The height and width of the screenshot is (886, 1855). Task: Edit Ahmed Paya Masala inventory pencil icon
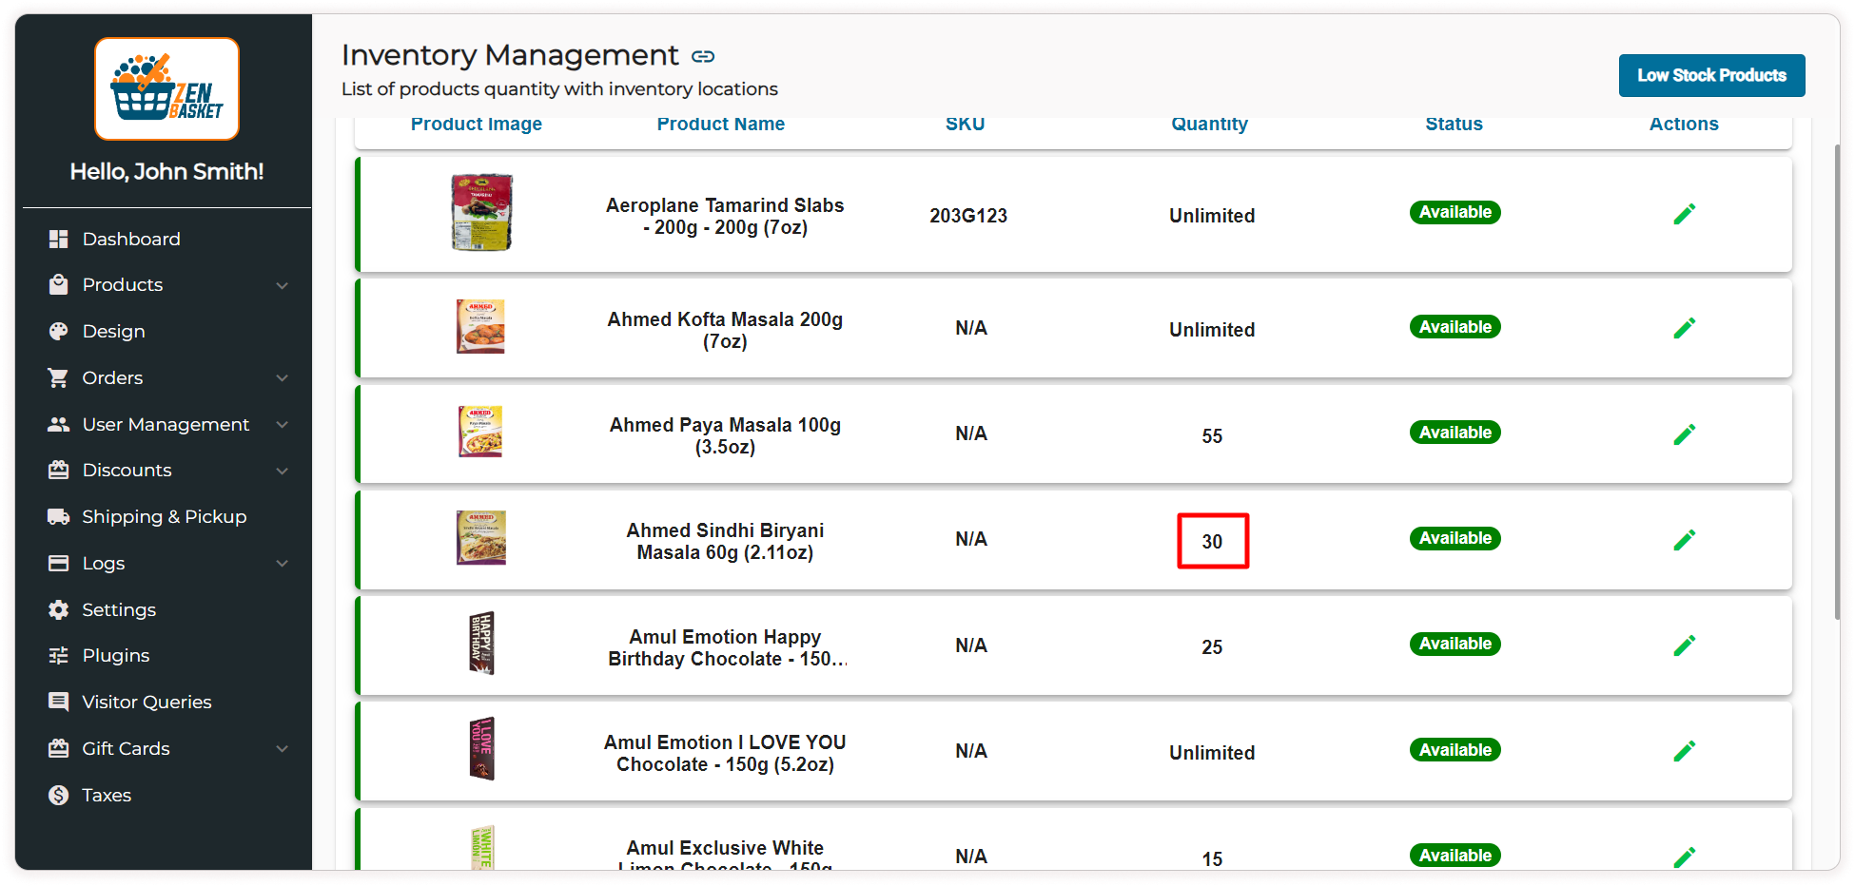(x=1684, y=434)
